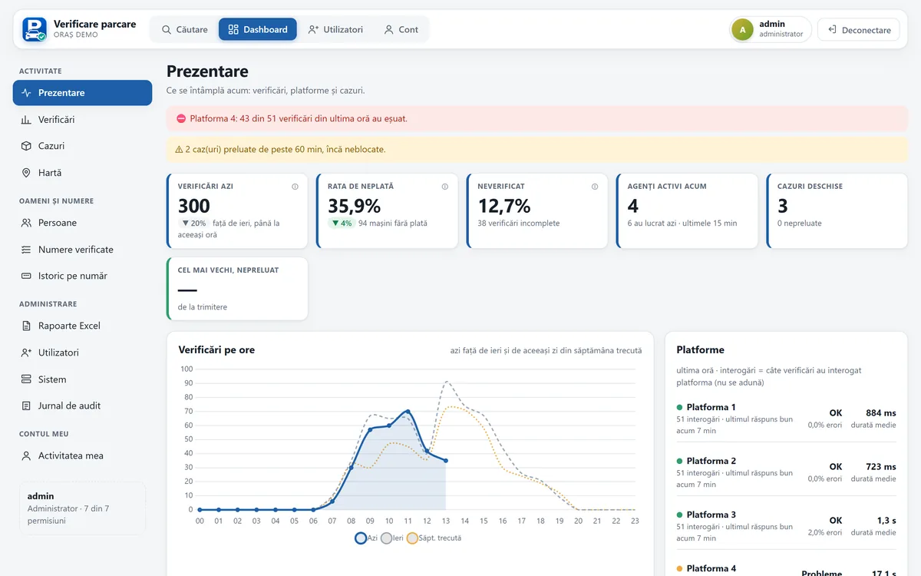Click the yellow warning about 2 cazuri preluate
Screen dimensions: 921x576
536,149
